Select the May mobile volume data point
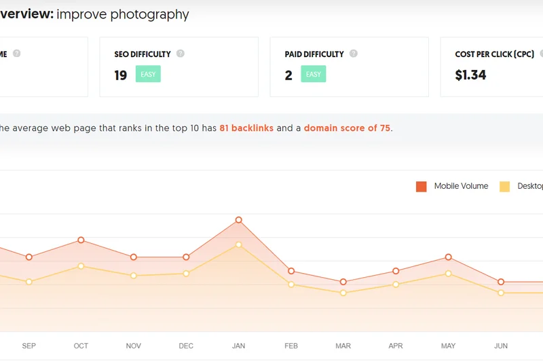The image size is (543, 362). coord(449,257)
